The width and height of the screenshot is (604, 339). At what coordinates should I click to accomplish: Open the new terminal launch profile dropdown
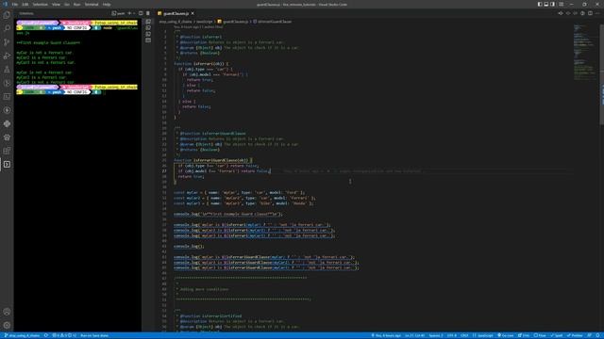(134, 13)
